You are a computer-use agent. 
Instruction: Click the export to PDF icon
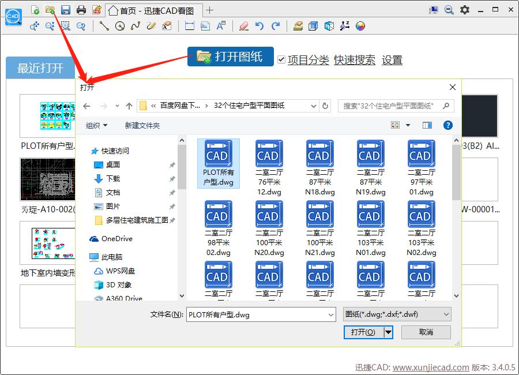[x=97, y=10]
